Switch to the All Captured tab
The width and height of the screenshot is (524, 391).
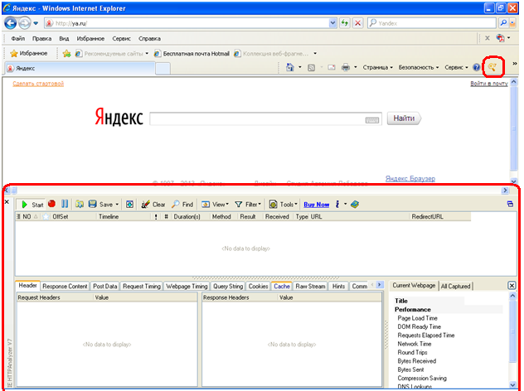pos(455,286)
